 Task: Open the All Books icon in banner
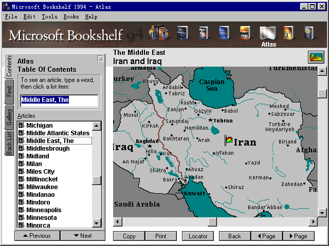click(x=158, y=33)
